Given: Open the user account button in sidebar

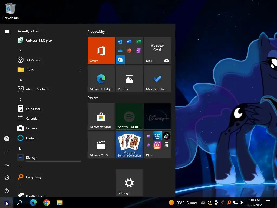Looking at the screenshot, I should [x=7, y=139].
